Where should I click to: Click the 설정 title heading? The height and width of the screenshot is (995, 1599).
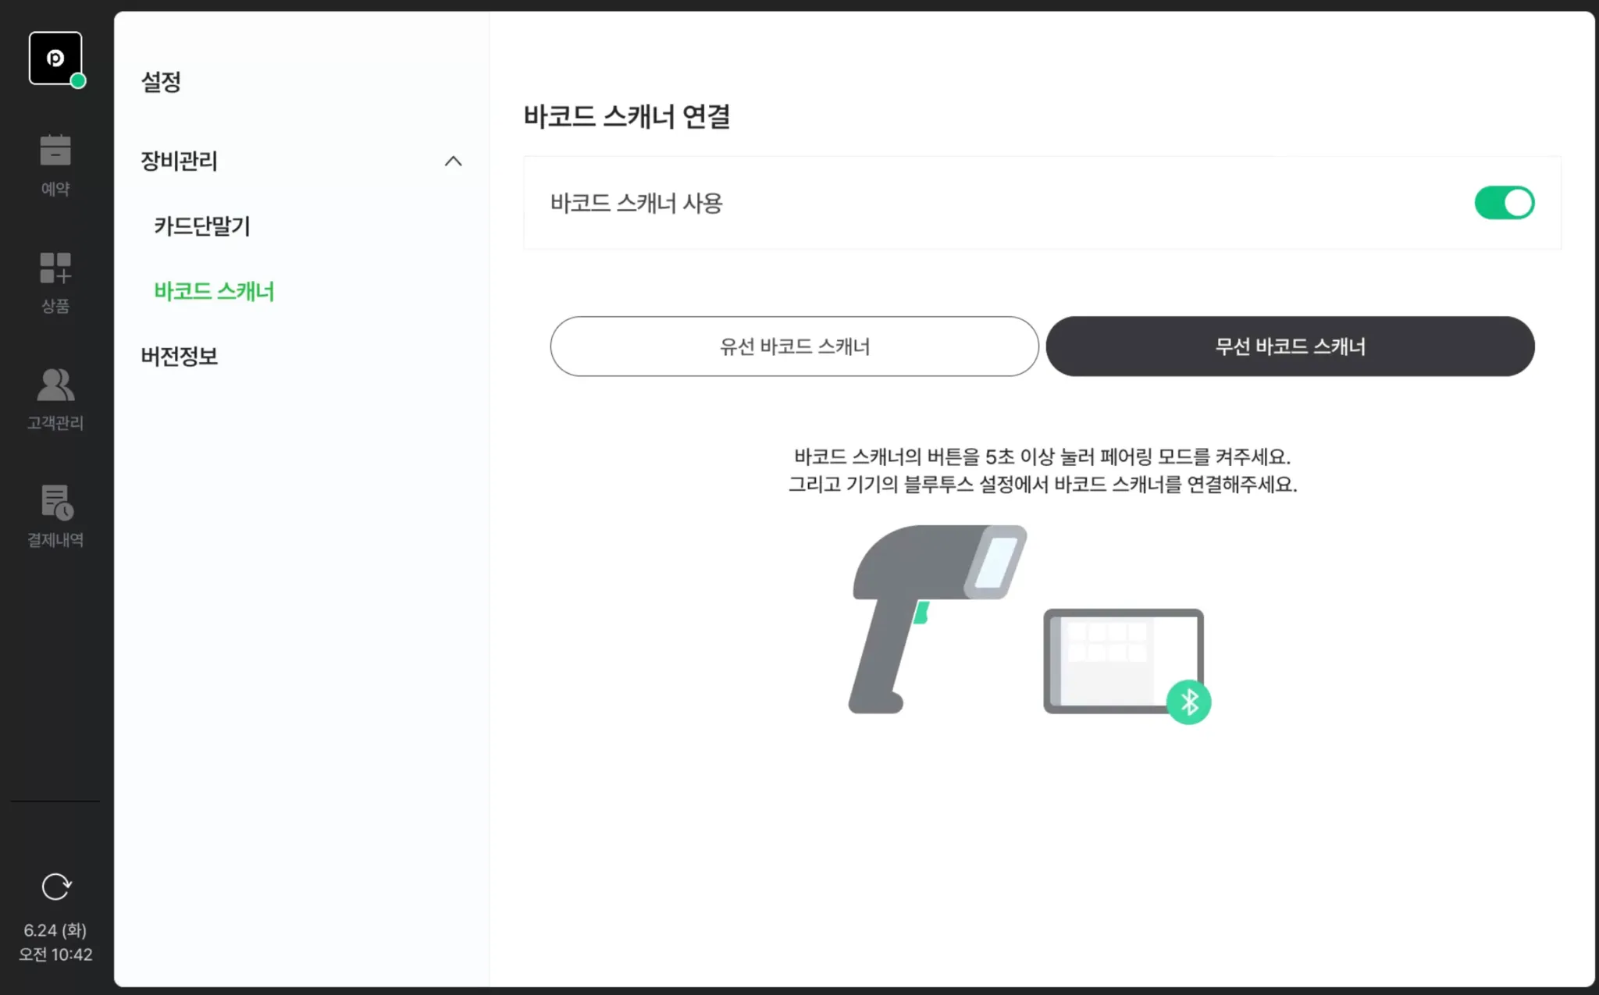pyautogui.click(x=161, y=82)
